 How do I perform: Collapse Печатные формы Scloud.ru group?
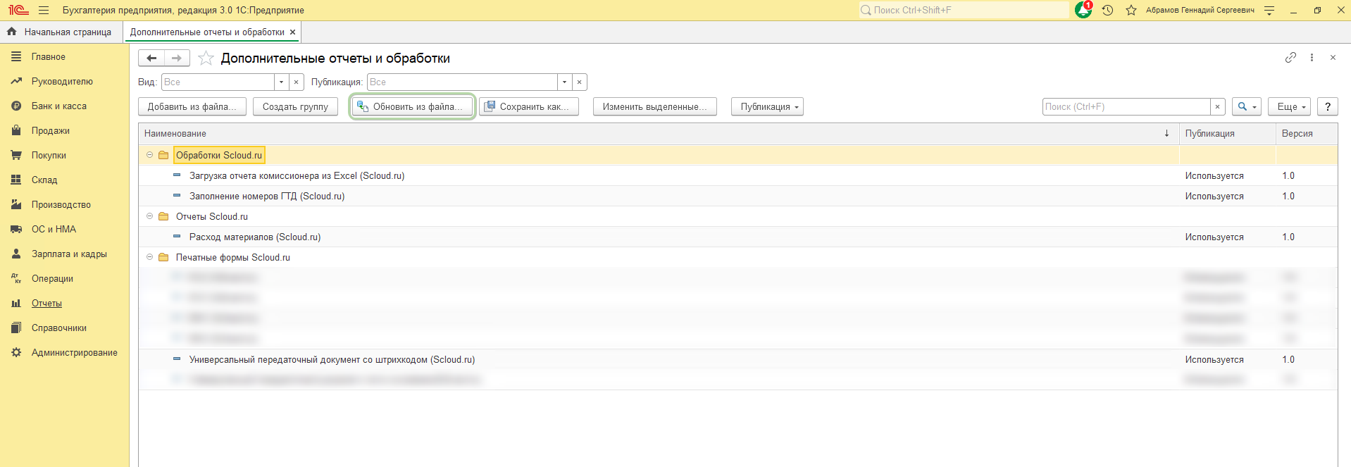click(149, 257)
